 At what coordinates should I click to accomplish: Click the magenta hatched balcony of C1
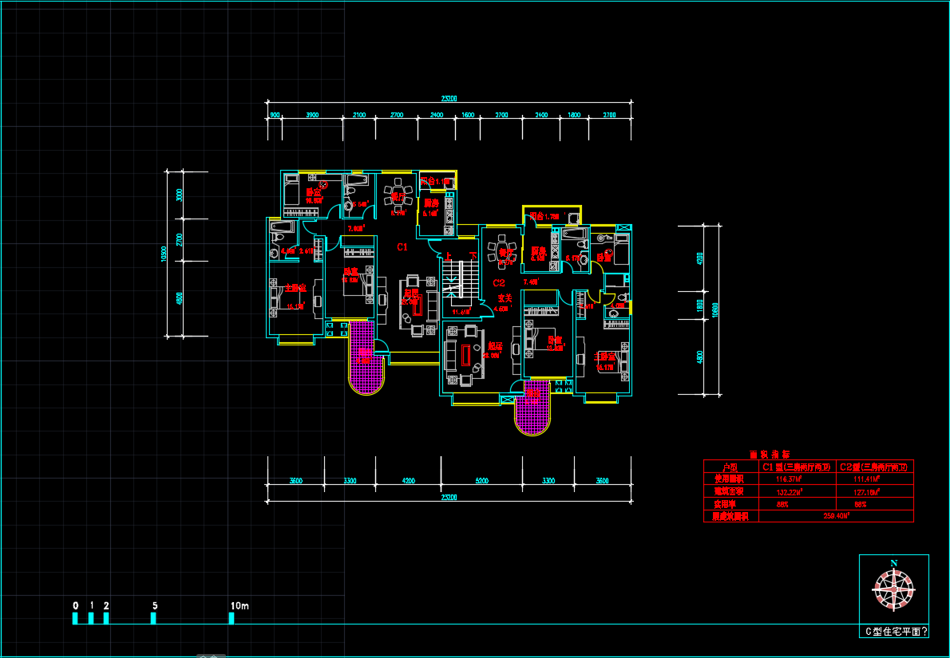tap(366, 357)
